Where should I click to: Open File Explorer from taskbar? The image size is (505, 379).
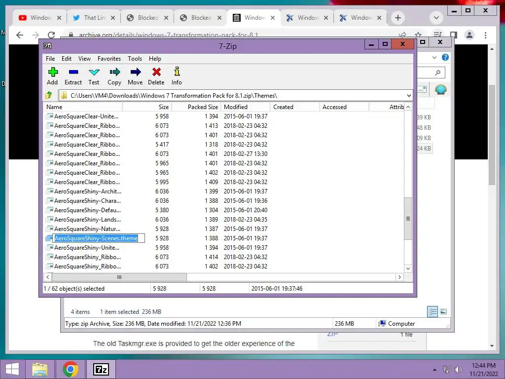40,369
